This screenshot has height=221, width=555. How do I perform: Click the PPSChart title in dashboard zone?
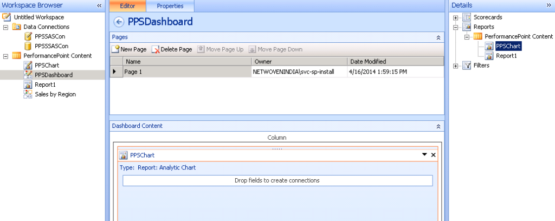point(143,155)
